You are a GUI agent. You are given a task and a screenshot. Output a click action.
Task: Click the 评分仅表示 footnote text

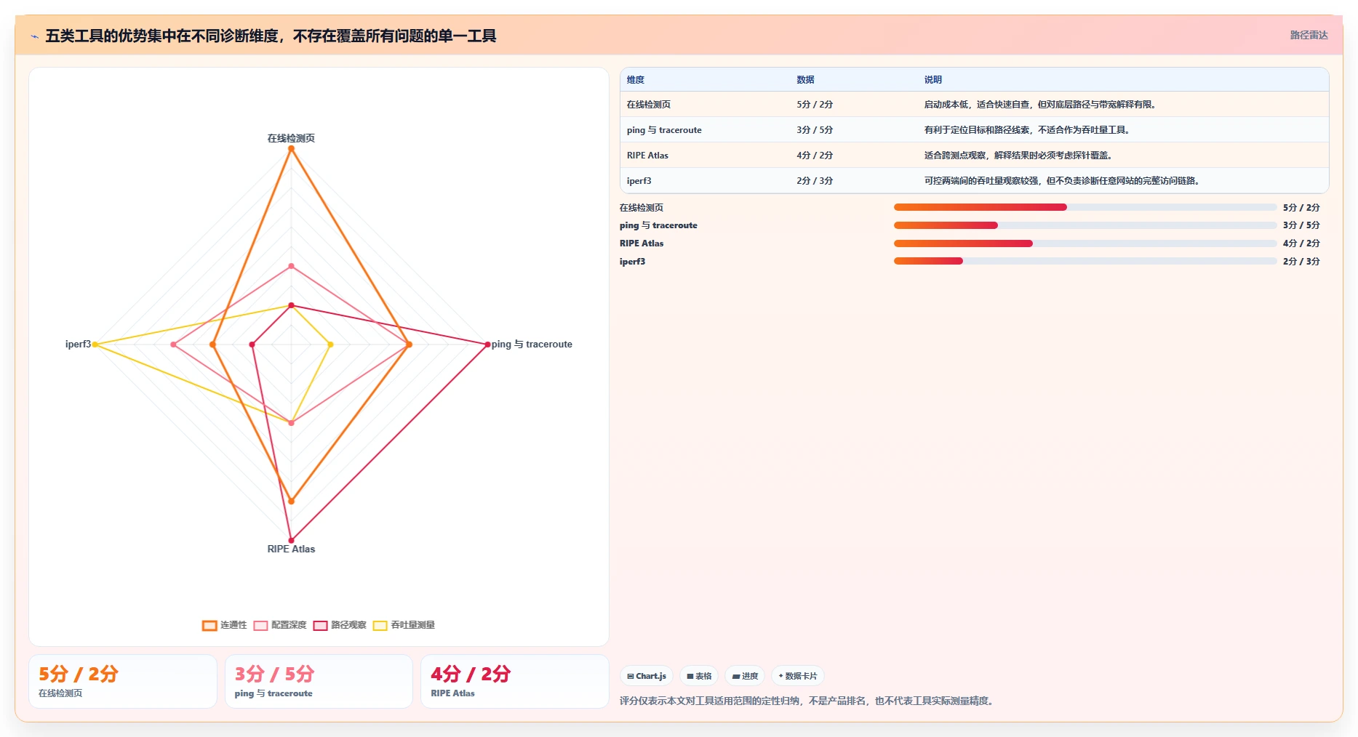pos(807,701)
